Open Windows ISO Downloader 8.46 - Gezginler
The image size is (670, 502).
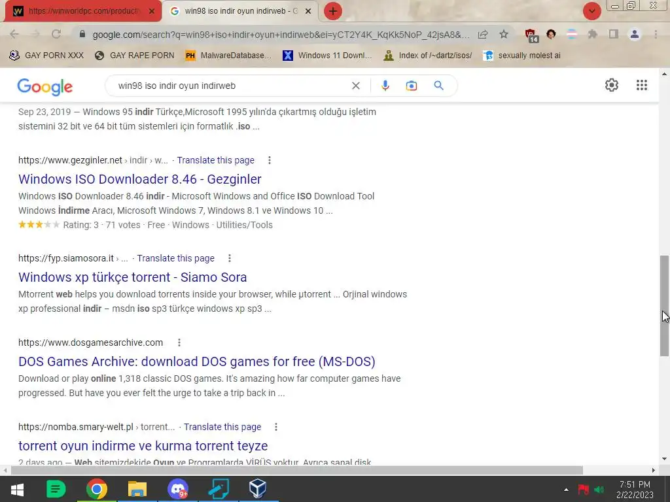pos(140,179)
